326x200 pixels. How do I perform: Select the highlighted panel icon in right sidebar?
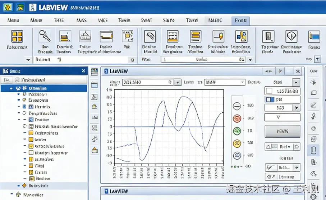coord(313,150)
